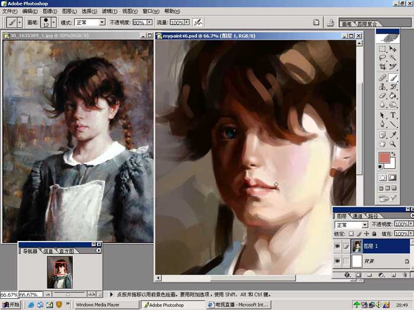The image size is (414, 310).
Task: Select the Brush tool in toolbox
Action: [x=393, y=78]
